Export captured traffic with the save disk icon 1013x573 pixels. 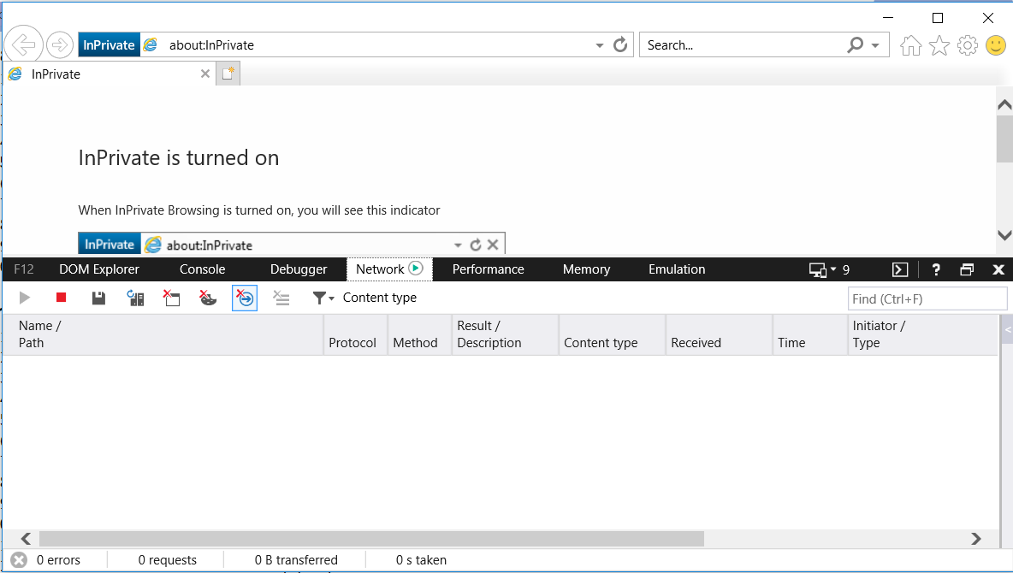(x=98, y=298)
